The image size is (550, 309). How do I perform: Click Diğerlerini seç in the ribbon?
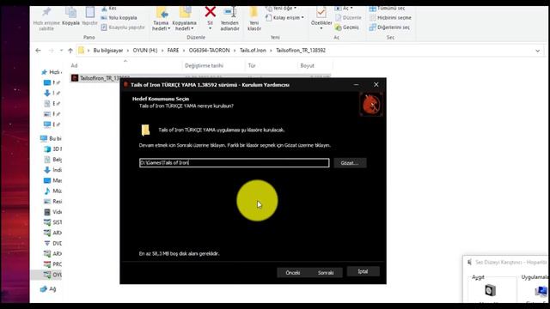[x=389, y=27]
